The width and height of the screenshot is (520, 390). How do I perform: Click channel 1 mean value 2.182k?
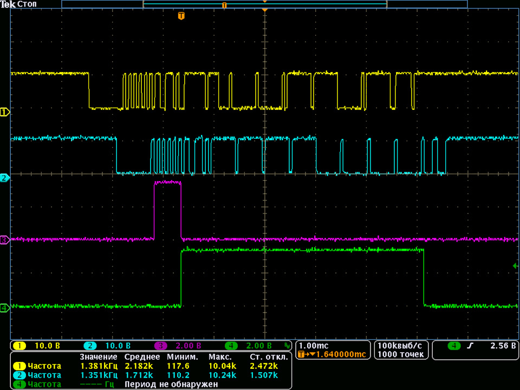pos(139,366)
